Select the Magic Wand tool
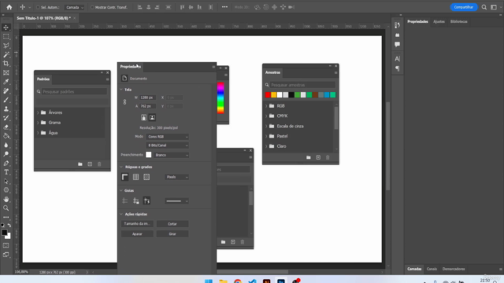The image size is (504, 283). tap(6, 54)
